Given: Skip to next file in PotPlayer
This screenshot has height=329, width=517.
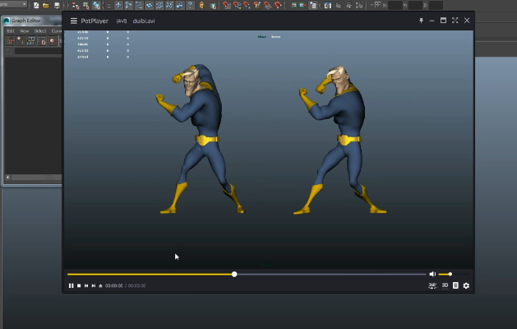Looking at the screenshot, I should click(x=94, y=285).
